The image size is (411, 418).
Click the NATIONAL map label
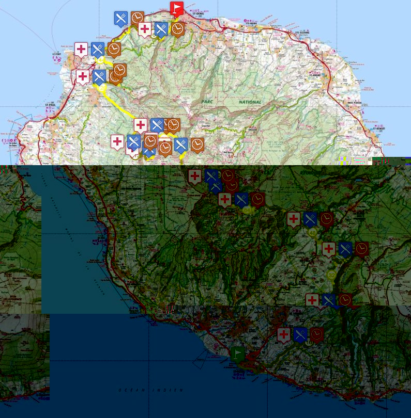(x=250, y=102)
